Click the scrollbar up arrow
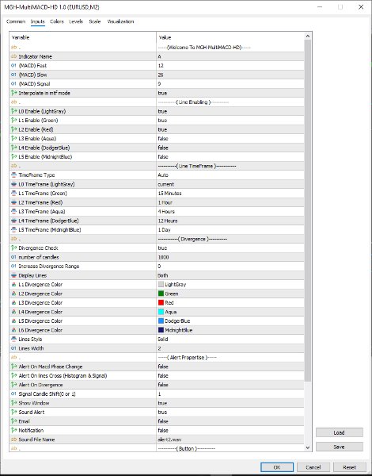This screenshot has height=476, width=372. (x=308, y=36)
